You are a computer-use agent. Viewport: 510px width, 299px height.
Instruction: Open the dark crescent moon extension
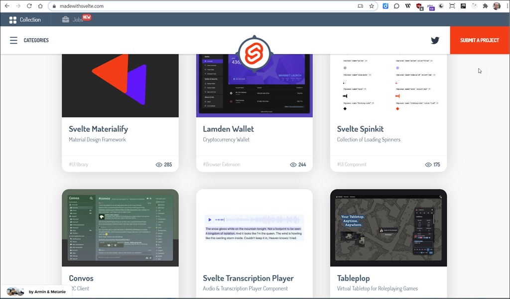[x=441, y=6]
